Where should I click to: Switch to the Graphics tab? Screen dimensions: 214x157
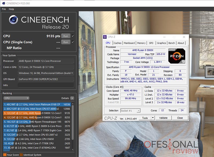[x=162, y=43]
